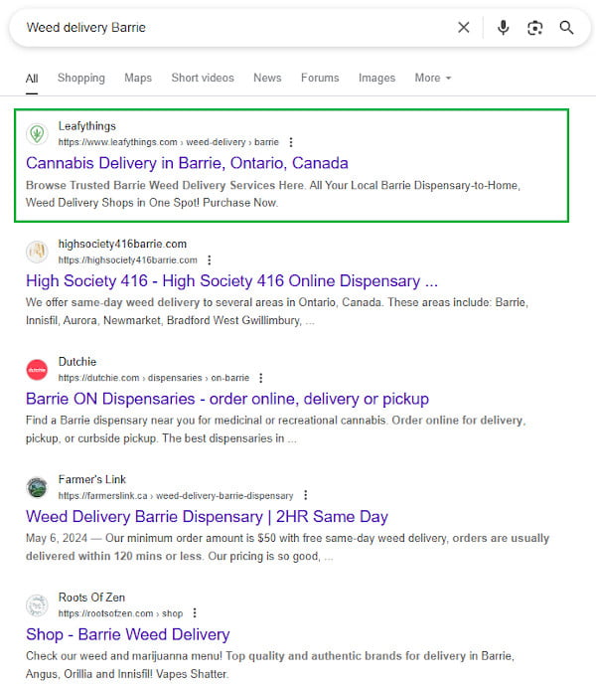
Task: Click the Farmer's Link site favicon
Action: tap(37, 487)
